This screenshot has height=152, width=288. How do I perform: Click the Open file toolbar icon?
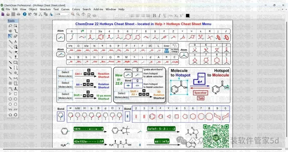point(8,14)
